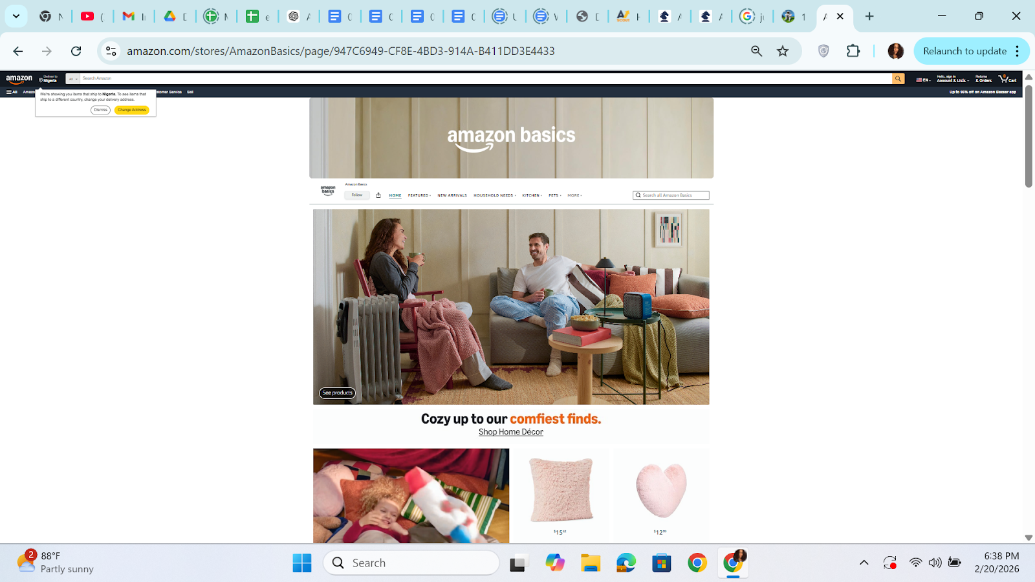Open the tab search dropdown arrow

click(x=16, y=16)
